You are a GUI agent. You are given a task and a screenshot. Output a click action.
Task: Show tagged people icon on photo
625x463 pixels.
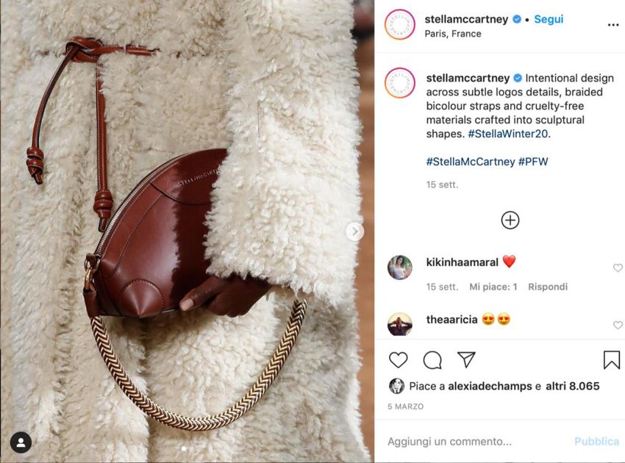[21, 442]
